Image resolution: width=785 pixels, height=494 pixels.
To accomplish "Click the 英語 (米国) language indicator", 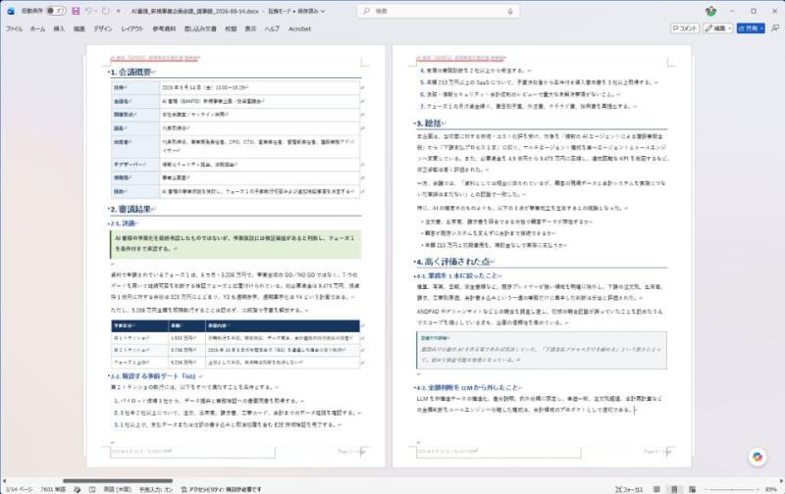I will tap(117, 489).
